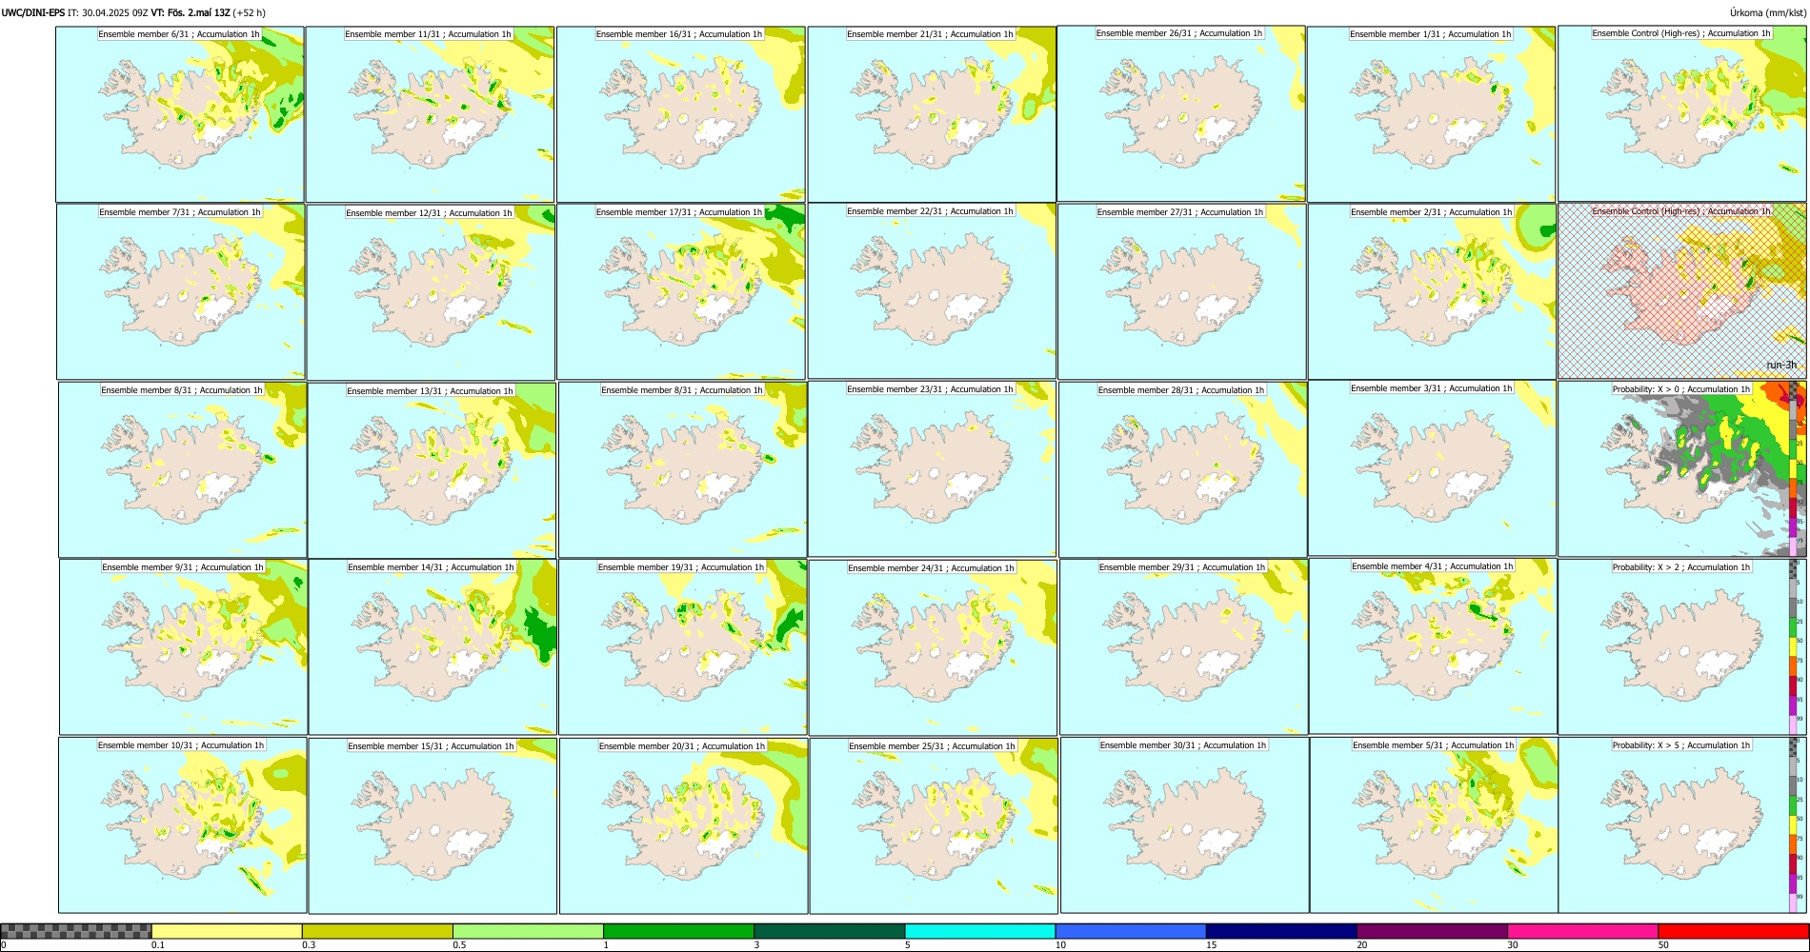
Task: Click the '(+52 h)' forecast offset text
Action: click(250, 13)
